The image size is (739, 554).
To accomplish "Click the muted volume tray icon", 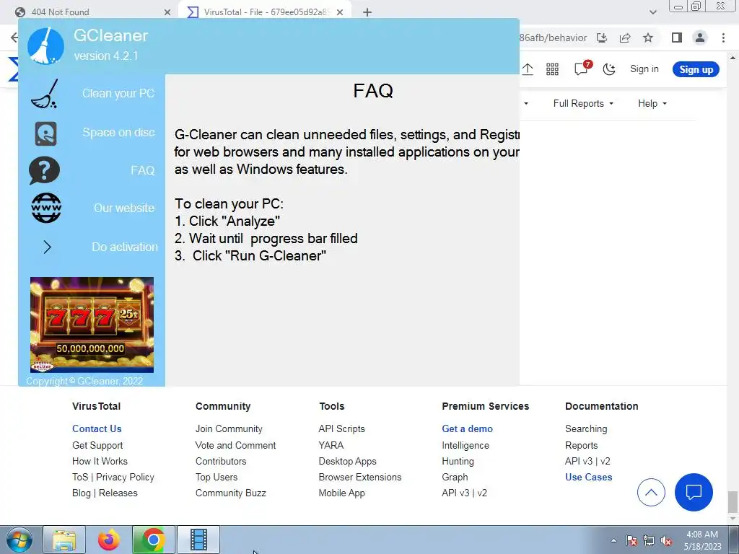I will pyautogui.click(x=666, y=541).
